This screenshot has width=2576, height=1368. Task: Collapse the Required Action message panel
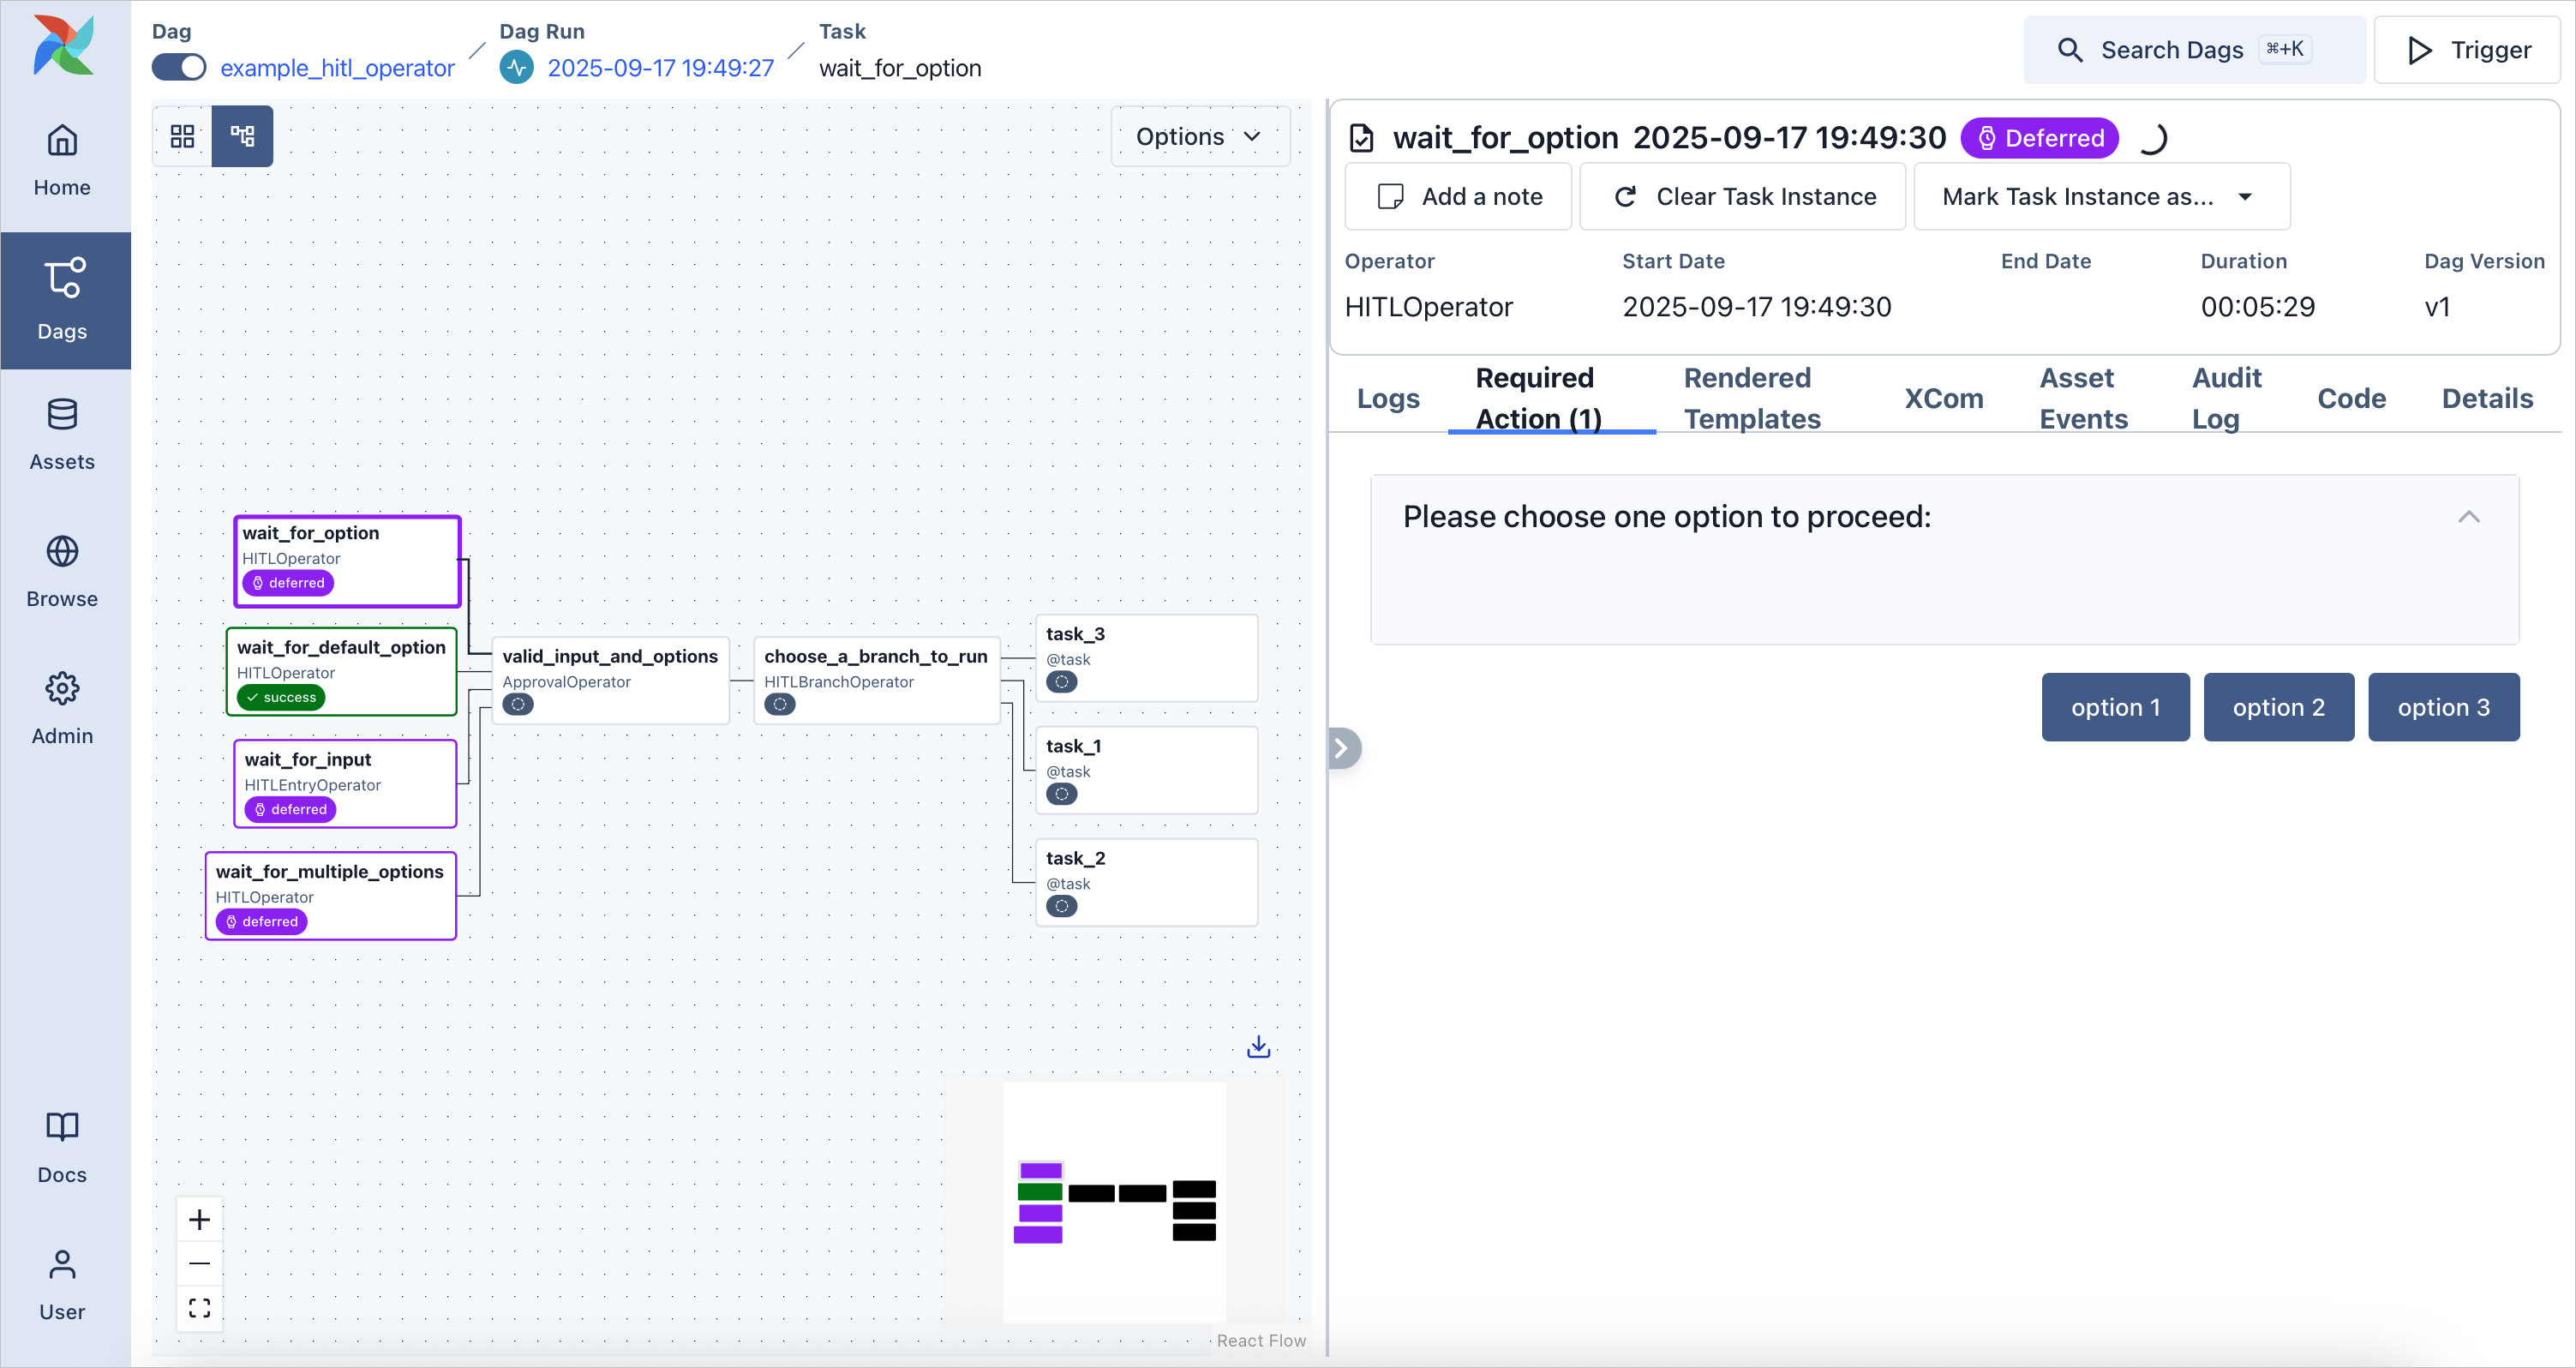pyautogui.click(x=2469, y=517)
